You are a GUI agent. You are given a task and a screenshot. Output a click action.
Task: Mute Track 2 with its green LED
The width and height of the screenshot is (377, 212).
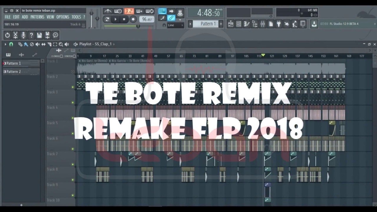tap(73, 87)
